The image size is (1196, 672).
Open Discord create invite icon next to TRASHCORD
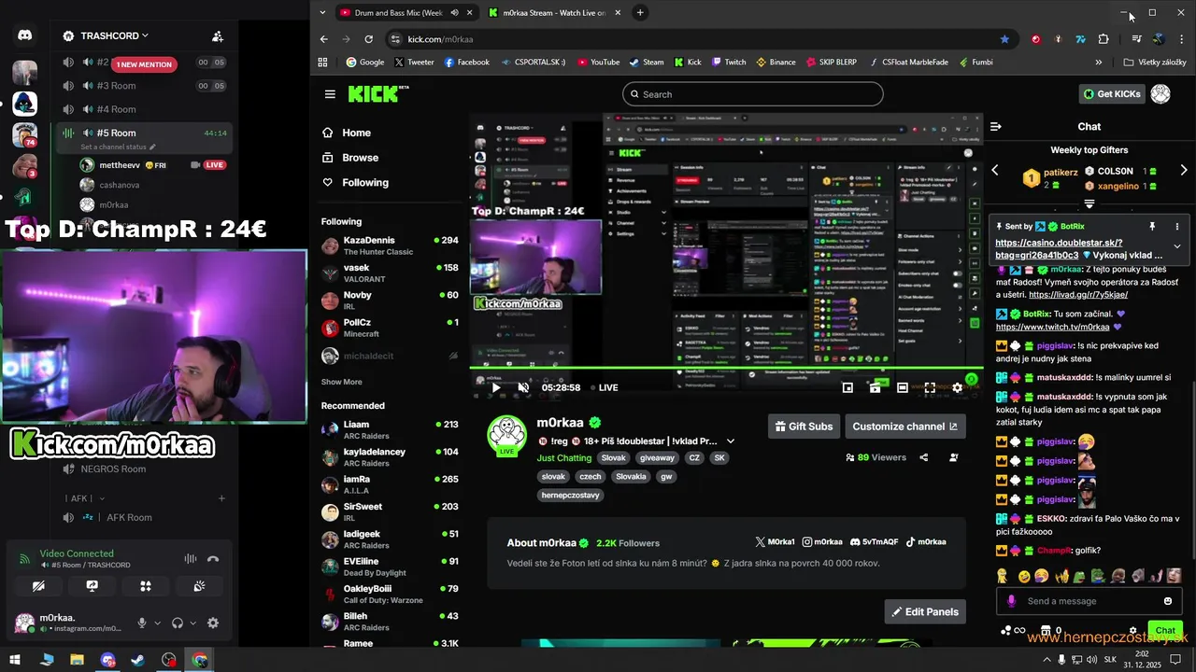[x=217, y=36]
